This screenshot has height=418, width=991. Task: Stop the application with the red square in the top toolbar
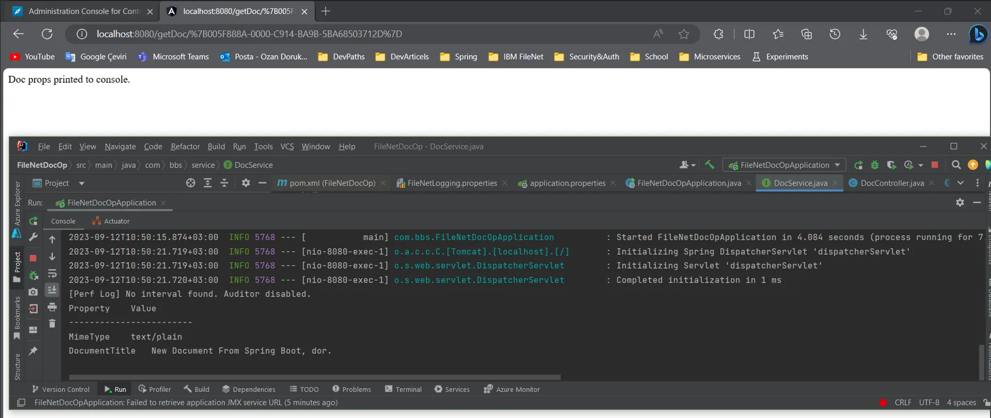coord(935,165)
